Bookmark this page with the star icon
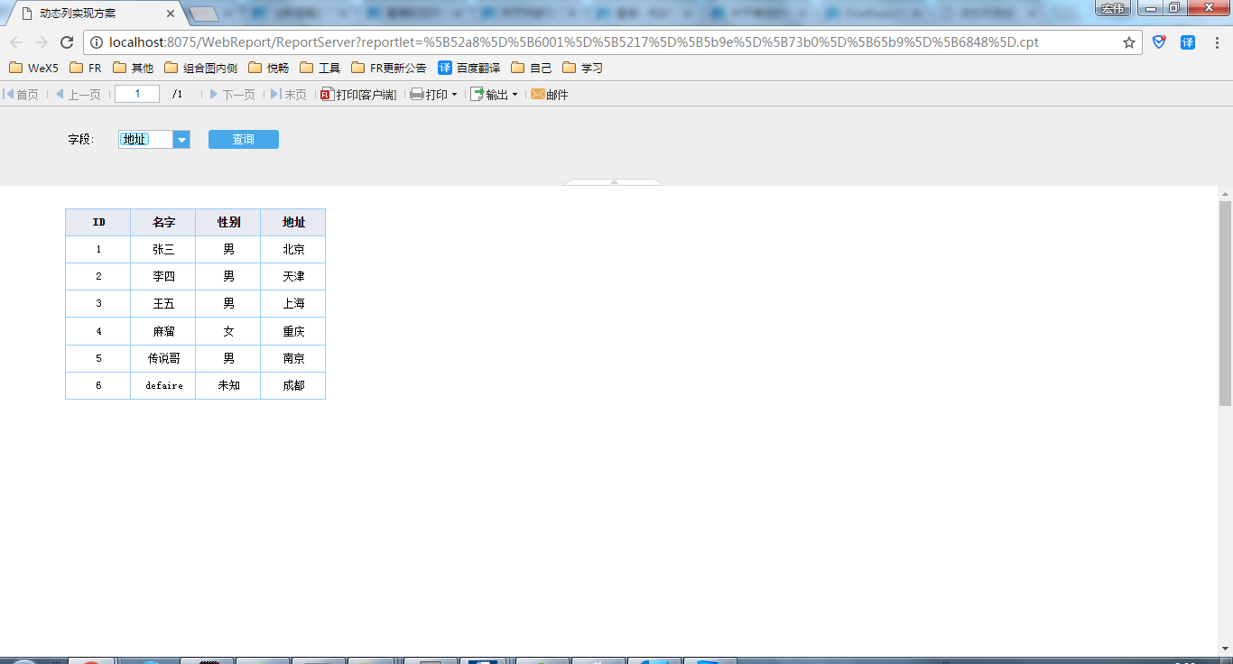This screenshot has width=1233, height=664. (1129, 42)
